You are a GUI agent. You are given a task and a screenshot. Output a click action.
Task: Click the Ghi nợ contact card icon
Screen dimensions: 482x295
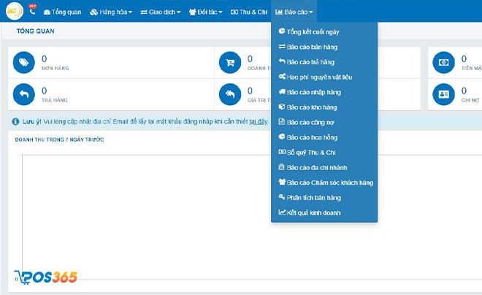[443, 94]
